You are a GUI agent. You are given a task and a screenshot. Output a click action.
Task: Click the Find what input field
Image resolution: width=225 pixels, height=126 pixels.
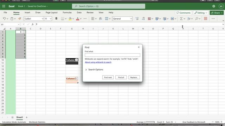[112, 55]
